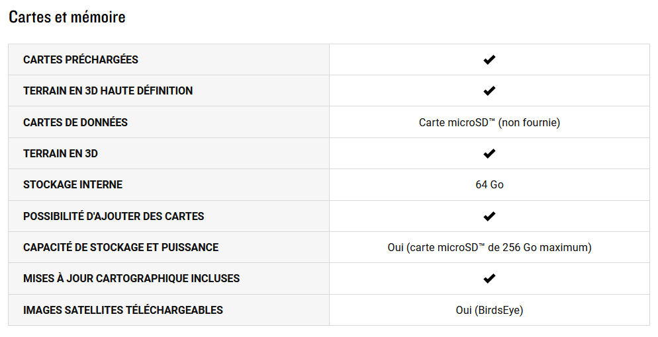The width and height of the screenshot is (658, 337).
Task: Click the CARTES DE DONNÉES label
Action: [75, 122]
